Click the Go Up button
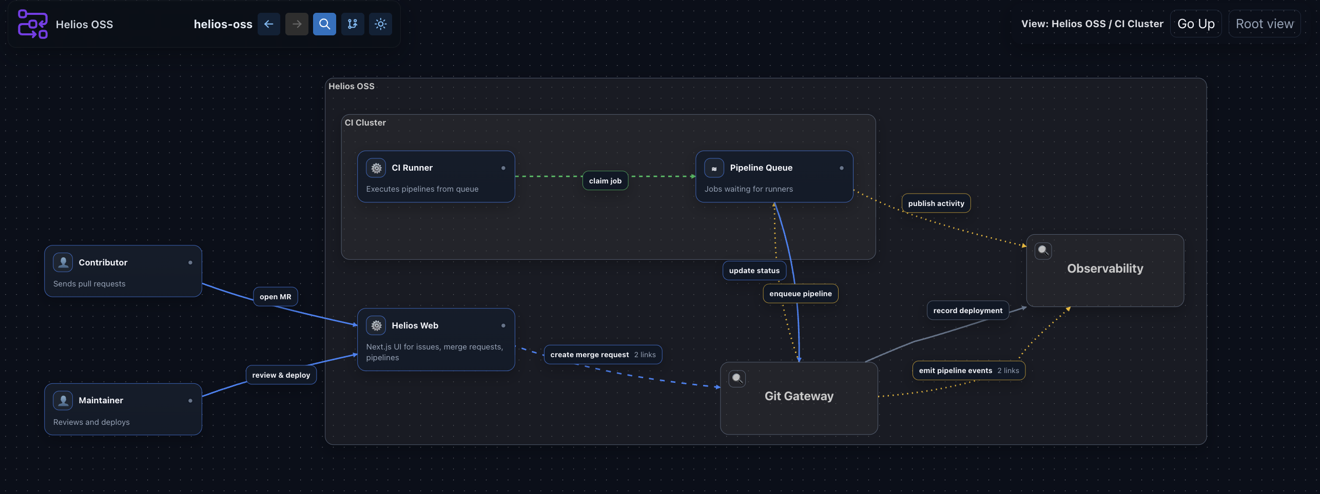 tap(1196, 23)
